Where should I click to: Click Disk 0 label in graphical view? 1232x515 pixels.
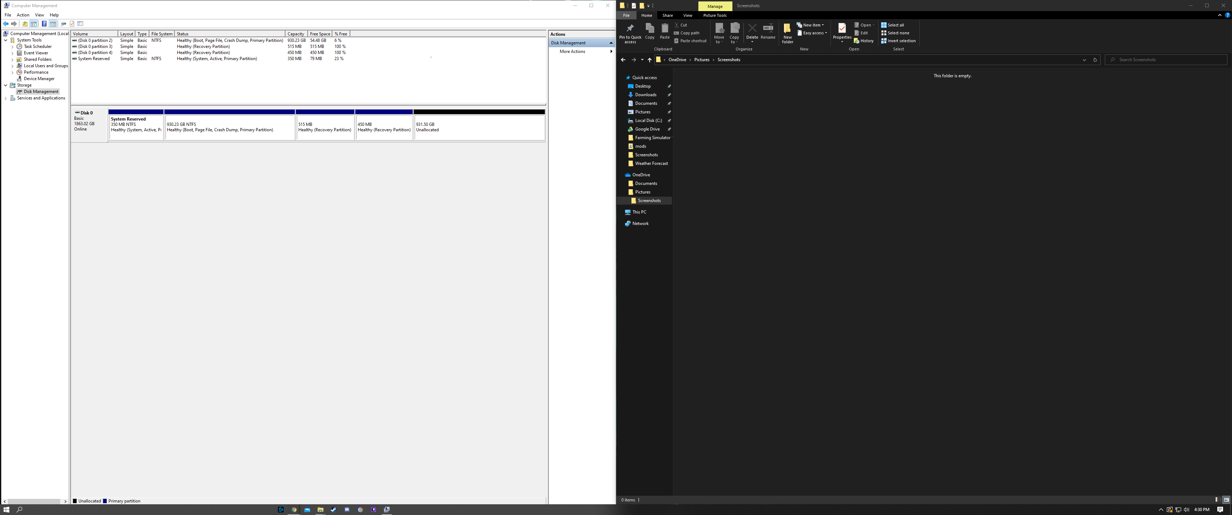coord(87,113)
